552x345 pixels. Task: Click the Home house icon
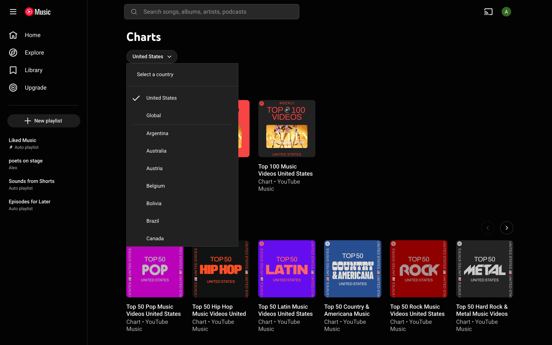click(x=13, y=35)
